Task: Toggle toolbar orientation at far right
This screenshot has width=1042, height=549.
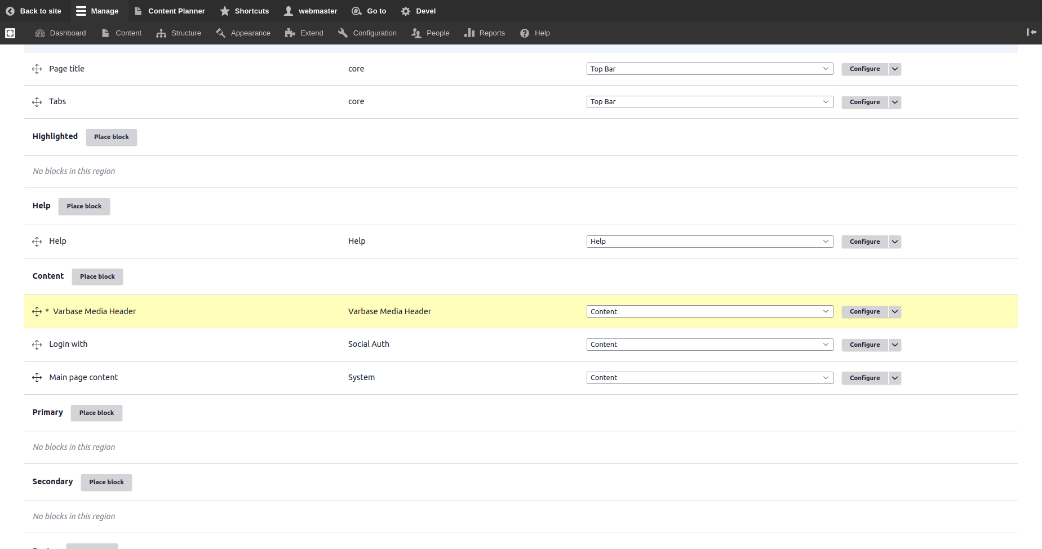Action: tap(1031, 33)
